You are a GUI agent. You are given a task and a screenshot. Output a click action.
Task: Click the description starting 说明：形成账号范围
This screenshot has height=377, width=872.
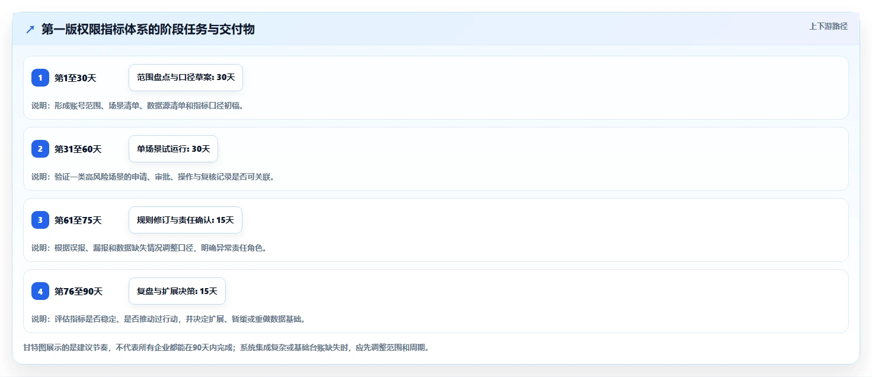pyautogui.click(x=138, y=106)
